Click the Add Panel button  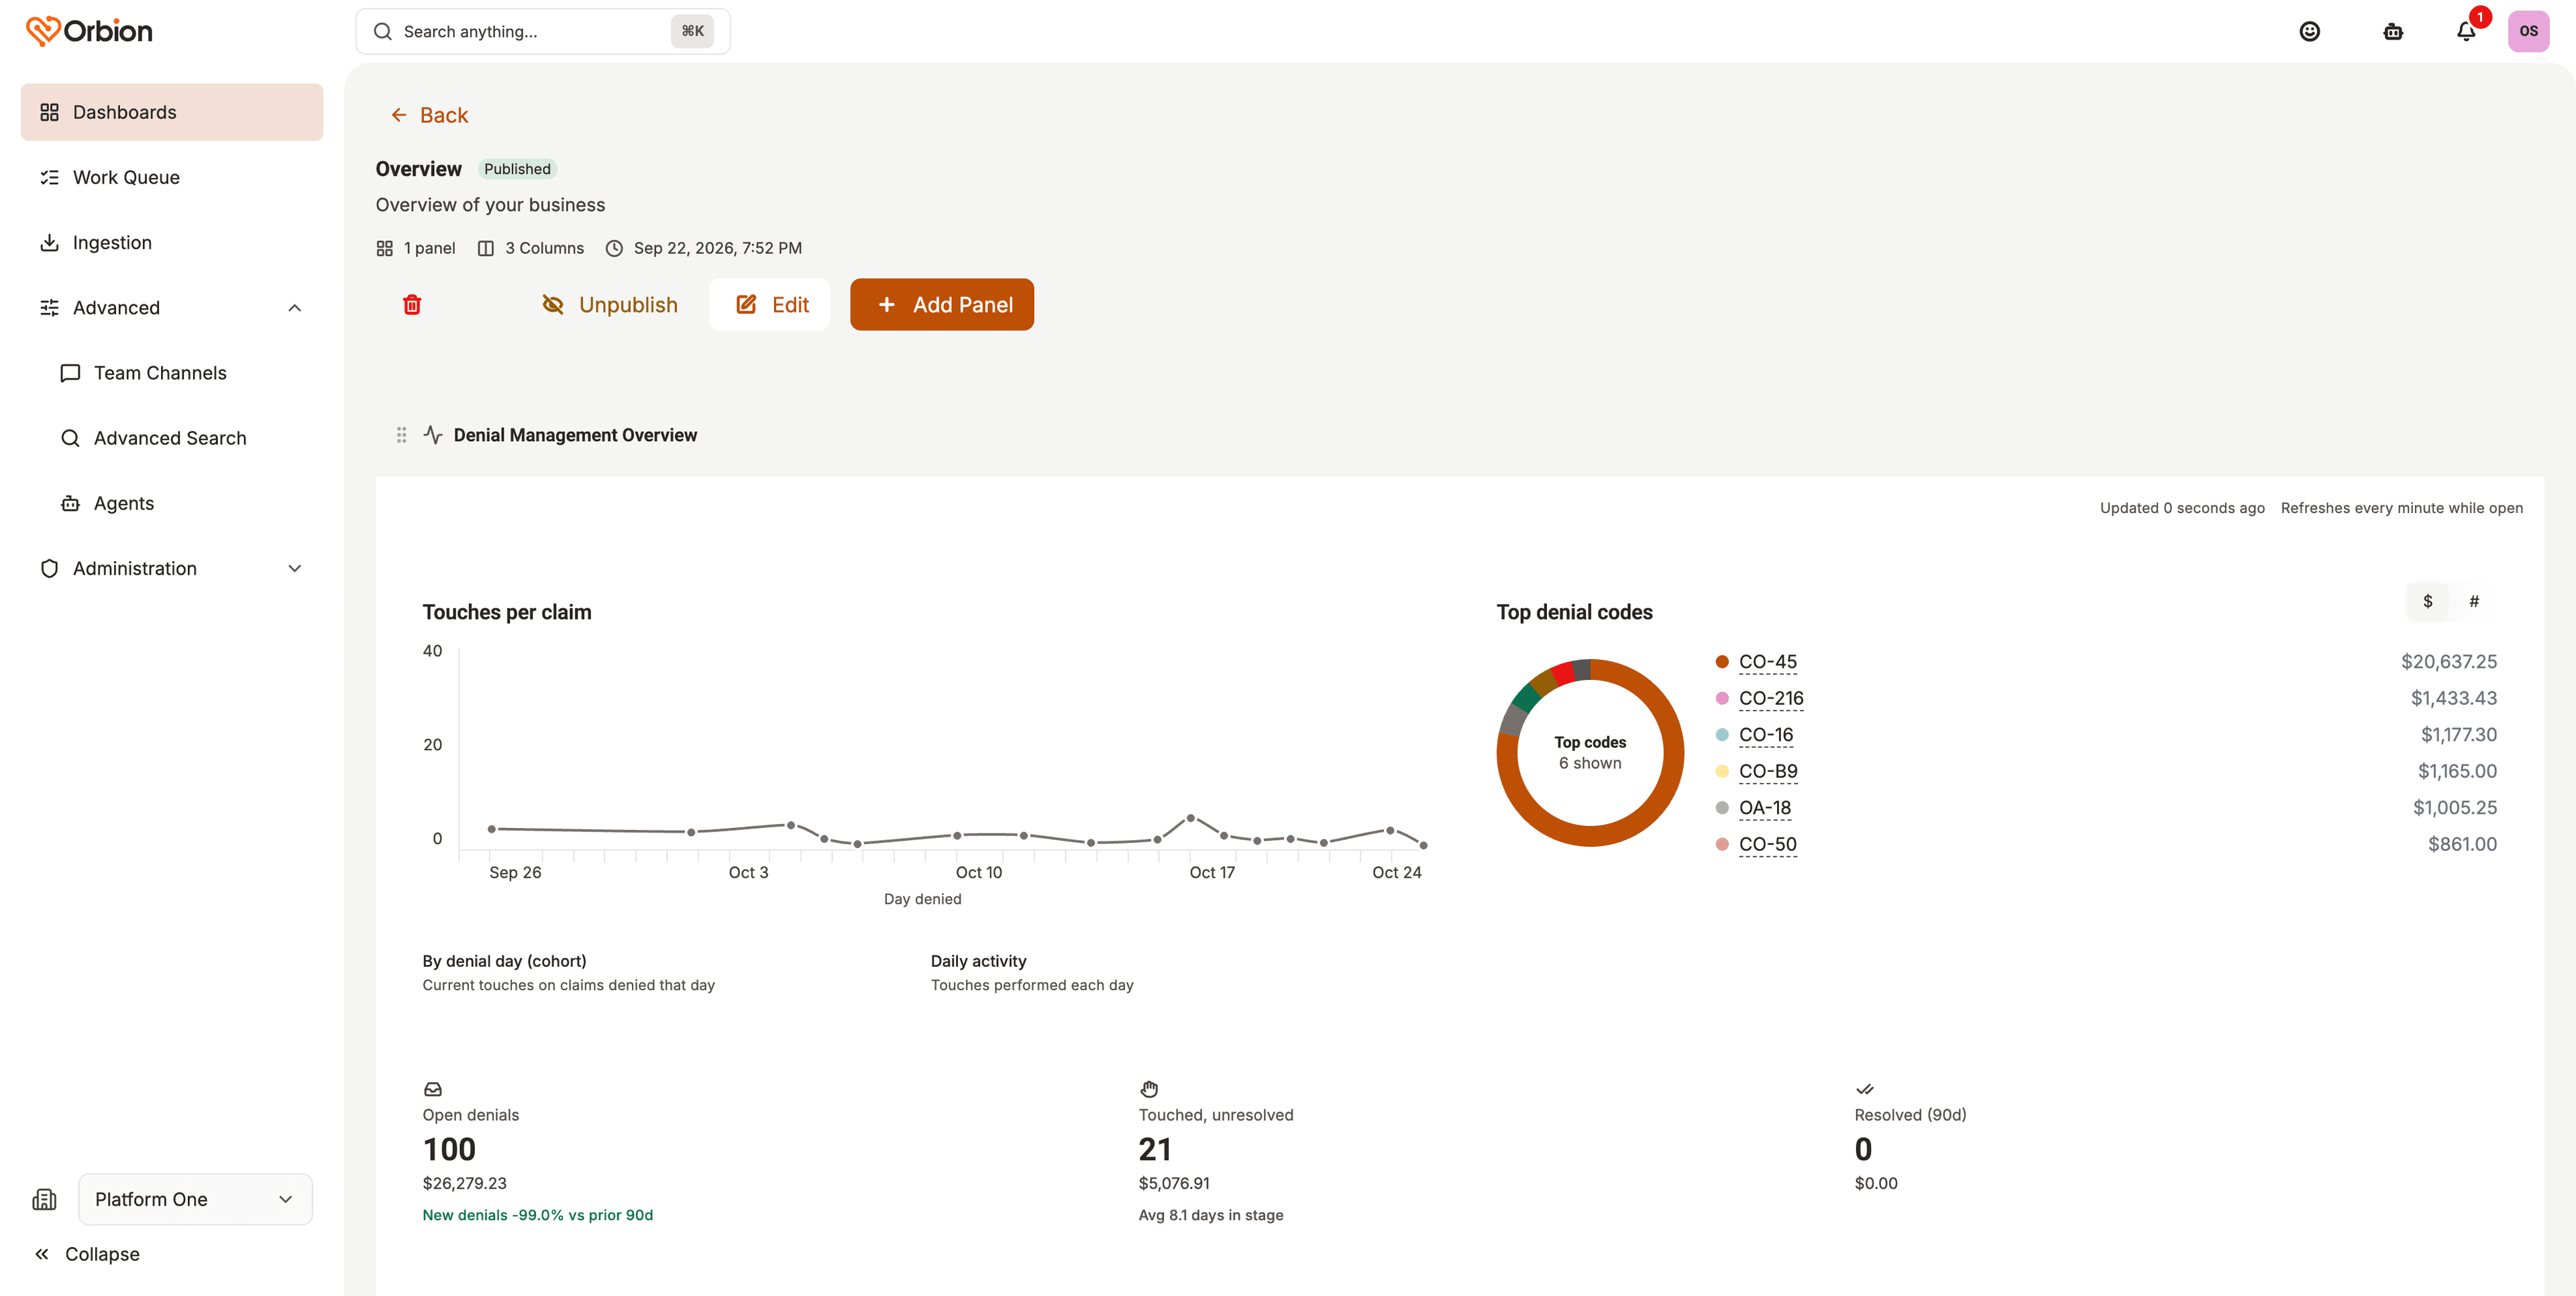coord(942,305)
